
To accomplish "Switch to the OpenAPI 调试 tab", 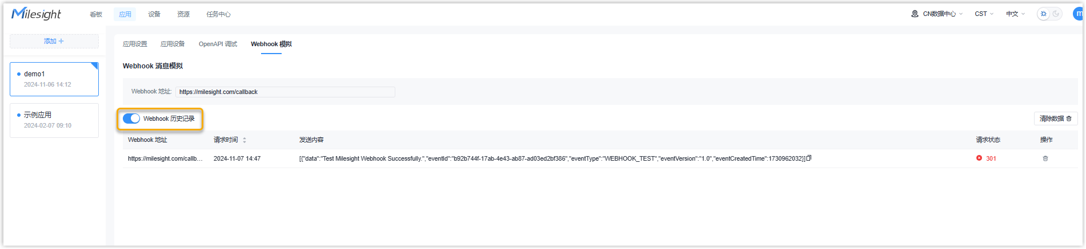I will (218, 44).
